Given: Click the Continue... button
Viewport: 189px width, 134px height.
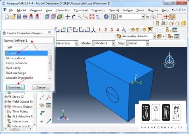Looking at the screenshot, I should 15,87.
